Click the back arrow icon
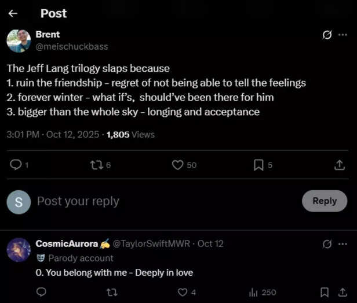357x303 pixels. pyautogui.click(x=13, y=13)
